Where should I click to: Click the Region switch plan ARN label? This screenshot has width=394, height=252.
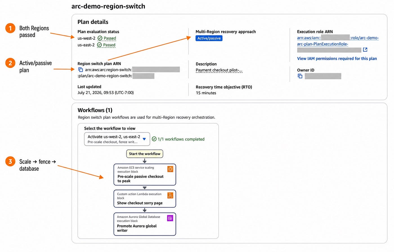pyautogui.click(x=99, y=64)
